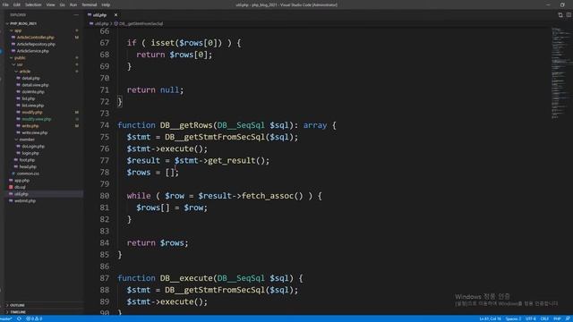Open the Edit menu
Image resolution: width=573 pixels, height=322 pixels.
[17, 4]
